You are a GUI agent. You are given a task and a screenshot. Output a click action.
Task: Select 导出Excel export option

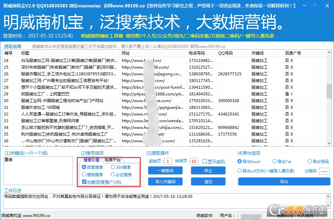(249, 161)
